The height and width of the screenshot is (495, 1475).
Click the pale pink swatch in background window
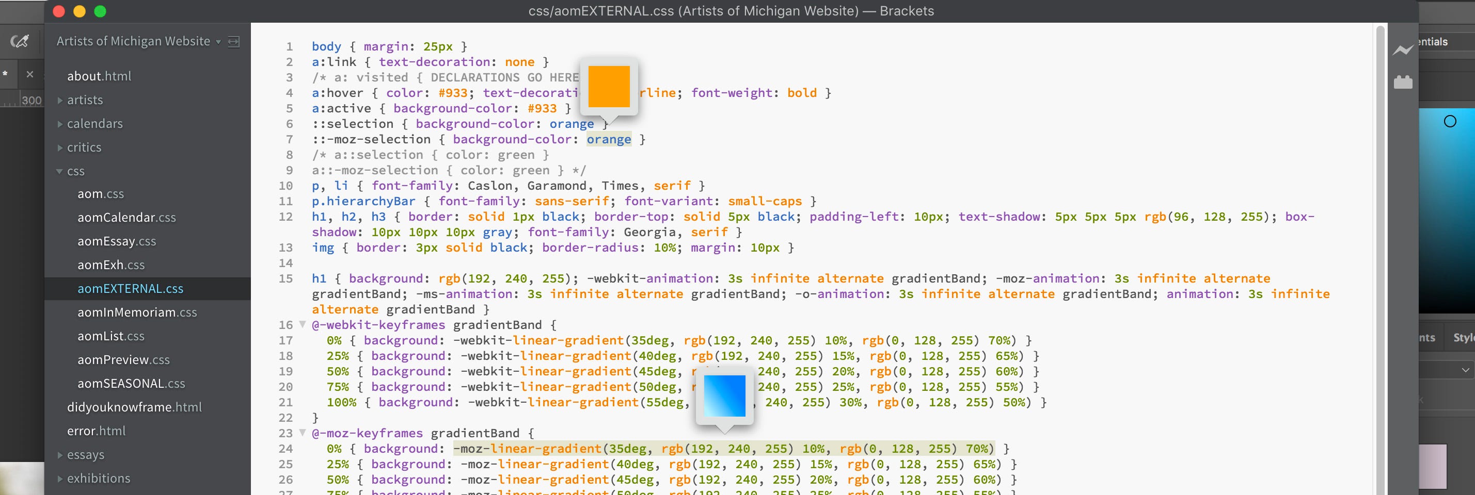click(1433, 467)
